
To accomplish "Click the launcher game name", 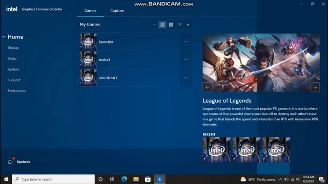I will click(x=106, y=42).
